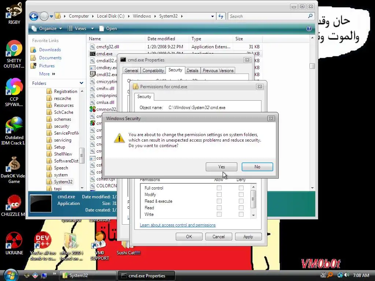Open Chrome SHITTY OUTDAT... desktop icon

(14, 54)
